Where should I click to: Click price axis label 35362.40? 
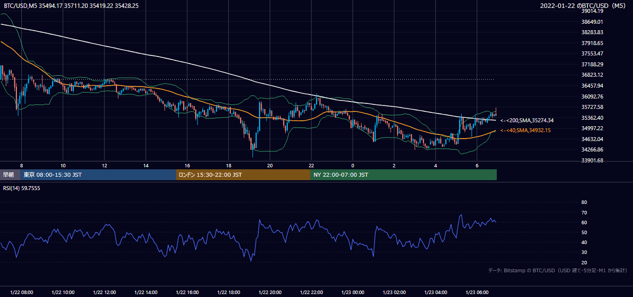click(x=592, y=118)
